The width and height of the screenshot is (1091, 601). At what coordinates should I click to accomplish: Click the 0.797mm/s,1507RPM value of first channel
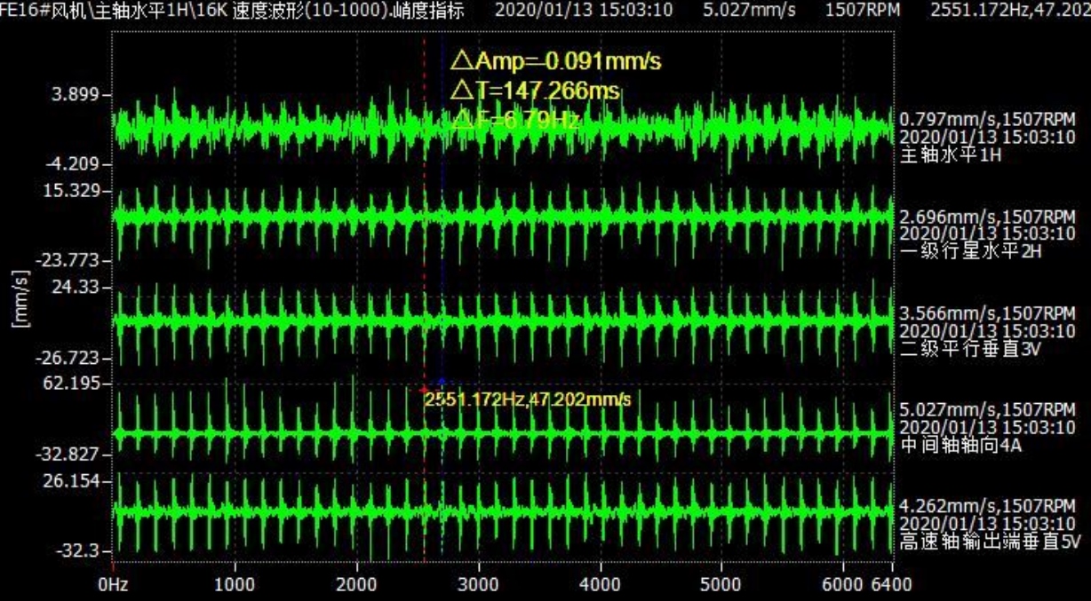point(987,119)
